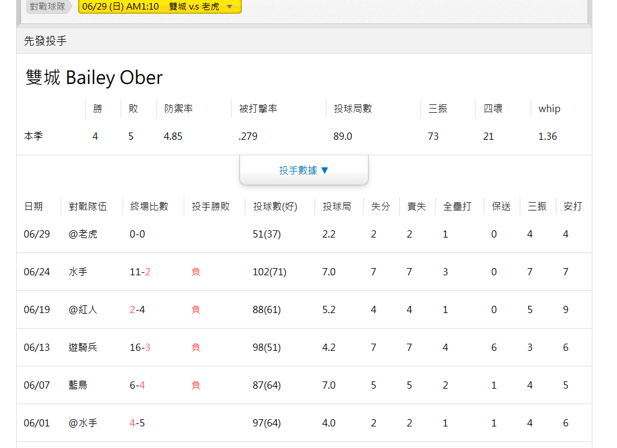Click the 4.0 innings value
Image resolution: width=617 pixels, height=448 pixels.
[x=329, y=423]
